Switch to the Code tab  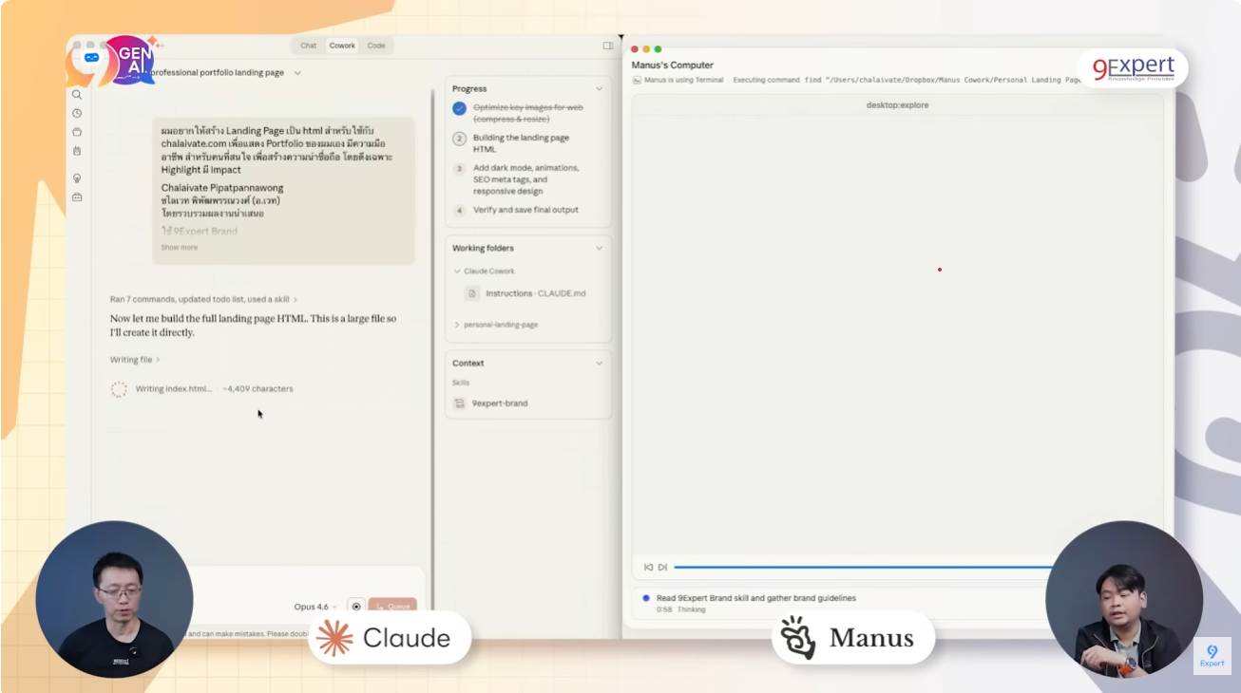click(376, 46)
